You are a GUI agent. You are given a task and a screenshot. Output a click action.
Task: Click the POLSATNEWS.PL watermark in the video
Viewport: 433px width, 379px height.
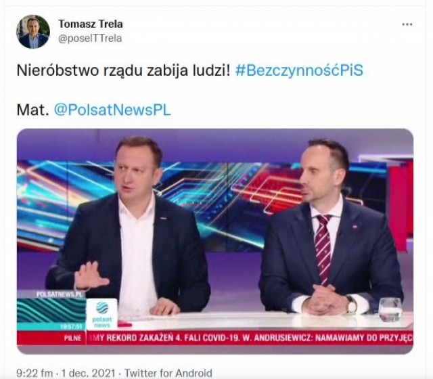[x=60, y=294]
